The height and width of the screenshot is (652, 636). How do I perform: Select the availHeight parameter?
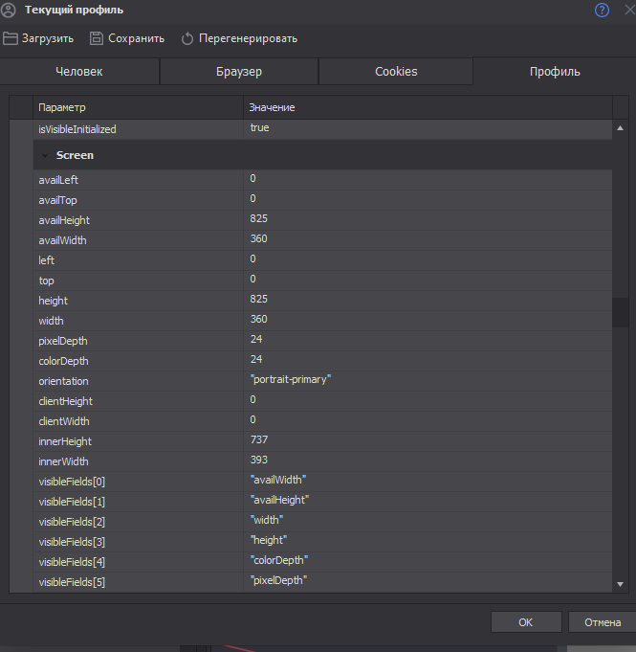click(x=322, y=220)
